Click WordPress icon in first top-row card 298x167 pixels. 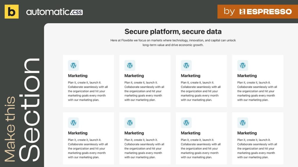pos(73,65)
